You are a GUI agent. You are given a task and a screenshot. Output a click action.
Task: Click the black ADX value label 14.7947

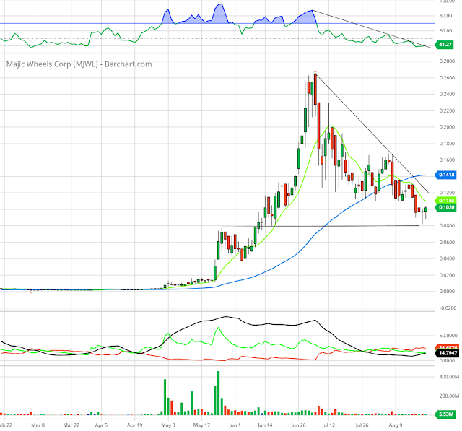[x=447, y=353]
